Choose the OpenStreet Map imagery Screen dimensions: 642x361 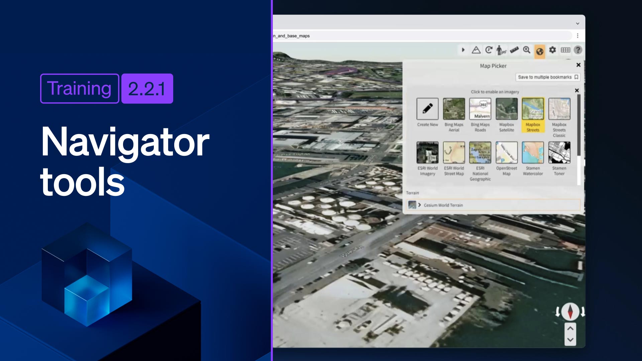click(506, 153)
